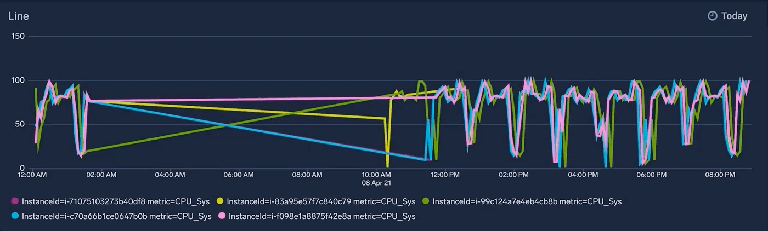
Task: Click the 04:00 PM time axis label
Action: coord(583,175)
